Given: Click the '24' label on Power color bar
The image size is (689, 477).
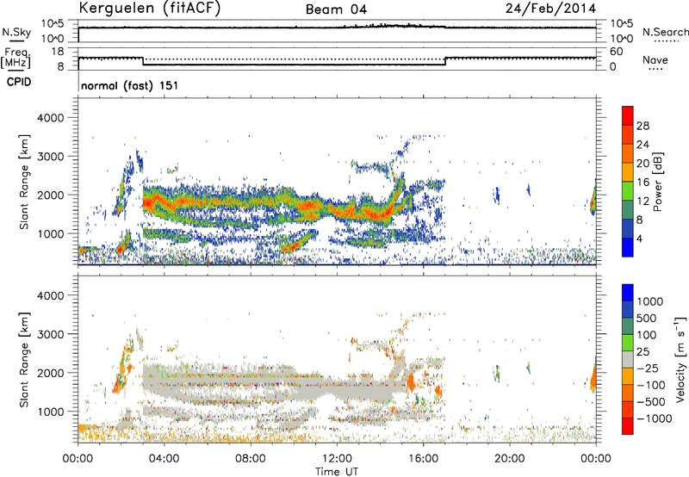Looking at the screenshot, I should pyautogui.click(x=642, y=145).
